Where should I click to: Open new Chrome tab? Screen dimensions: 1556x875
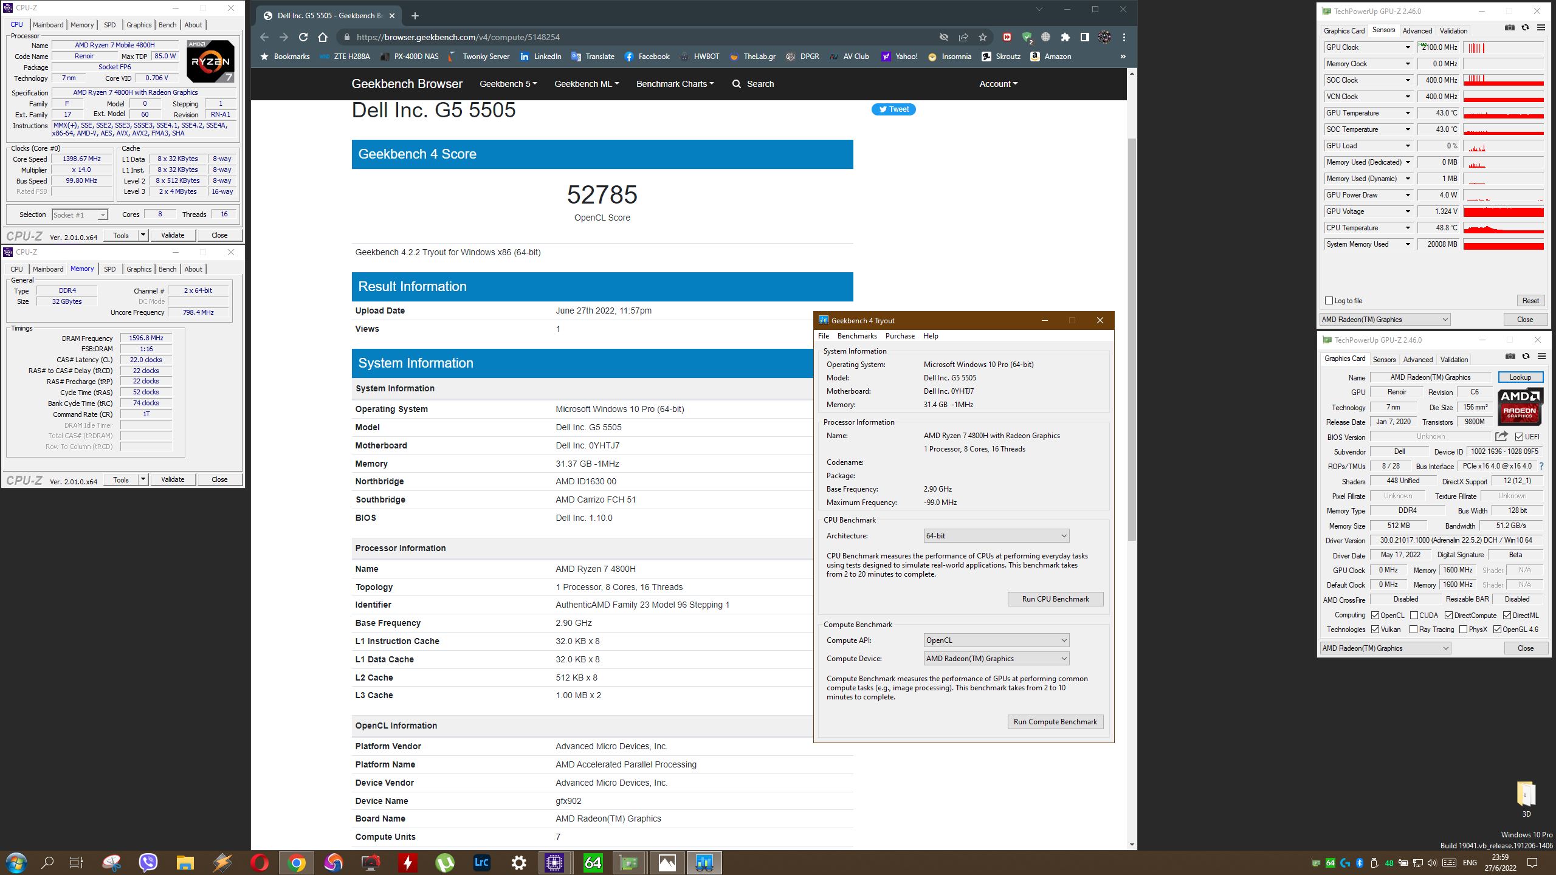pyautogui.click(x=415, y=16)
